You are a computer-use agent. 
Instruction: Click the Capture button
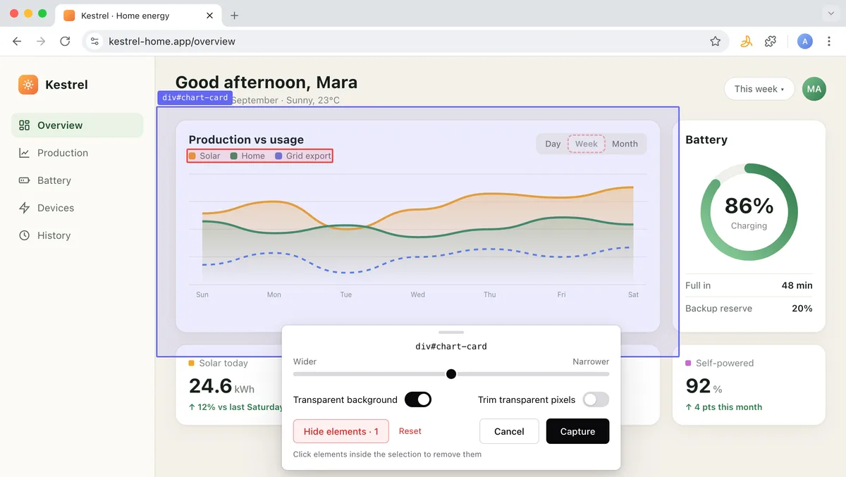(577, 431)
